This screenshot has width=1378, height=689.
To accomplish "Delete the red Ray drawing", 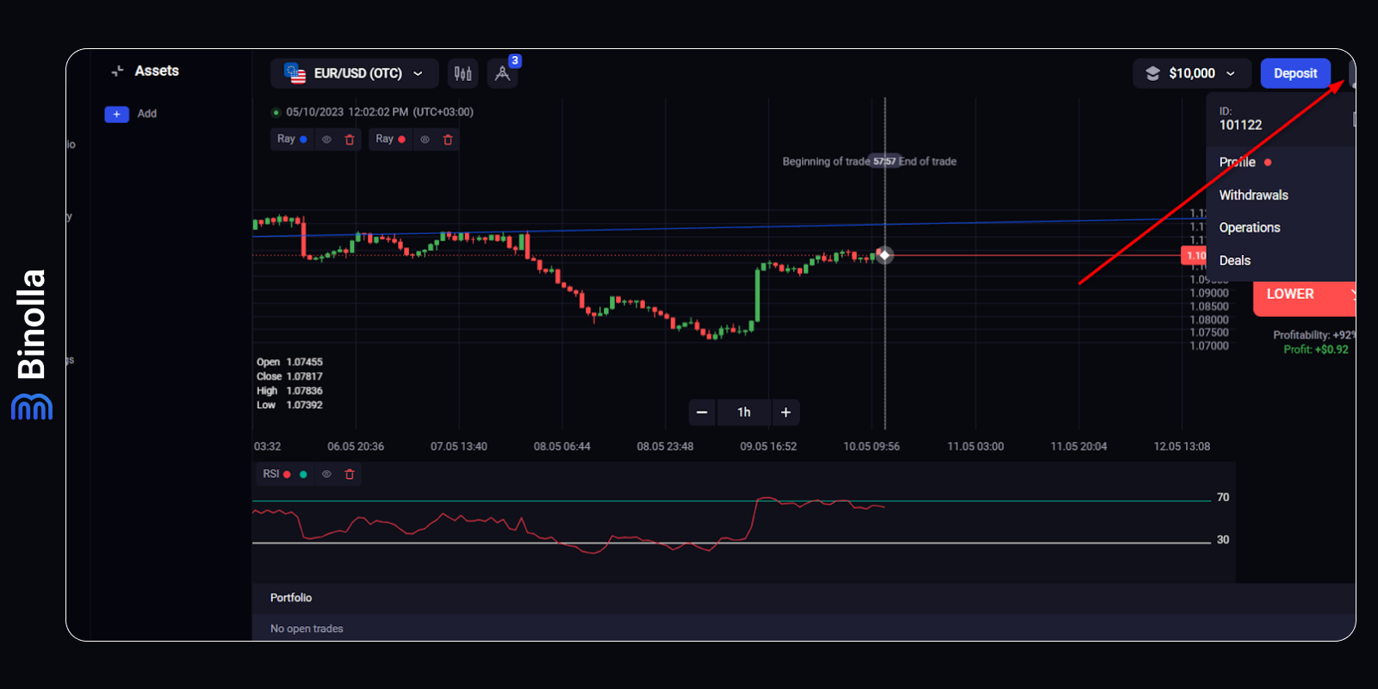I will 448,140.
